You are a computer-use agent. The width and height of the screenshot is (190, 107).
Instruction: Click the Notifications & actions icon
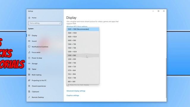(x=29, y=47)
